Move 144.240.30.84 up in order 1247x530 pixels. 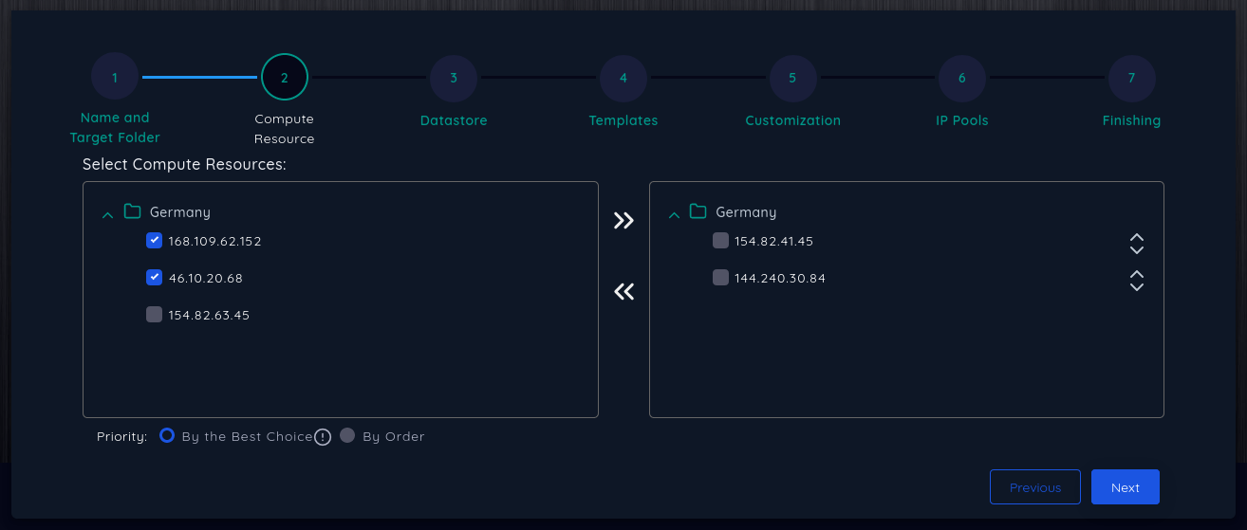[x=1137, y=274]
